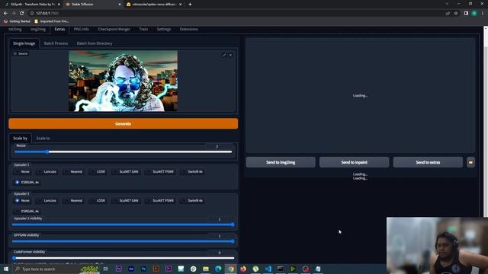
Task: Click Send to extras button
Action: point(428,162)
